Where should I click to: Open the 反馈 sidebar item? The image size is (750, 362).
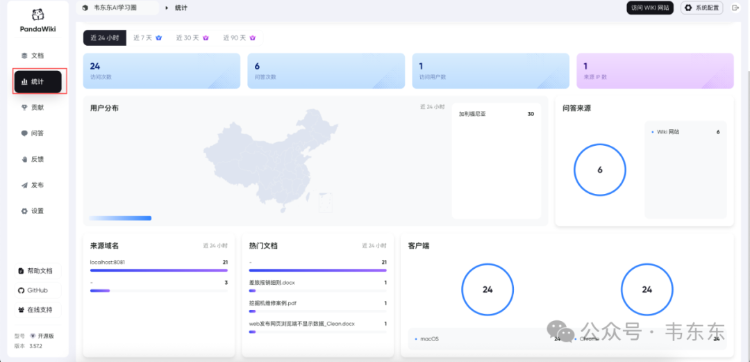click(x=37, y=159)
